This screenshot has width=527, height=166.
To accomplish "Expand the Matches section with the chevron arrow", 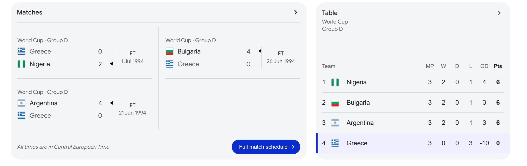I will tap(296, 12).
